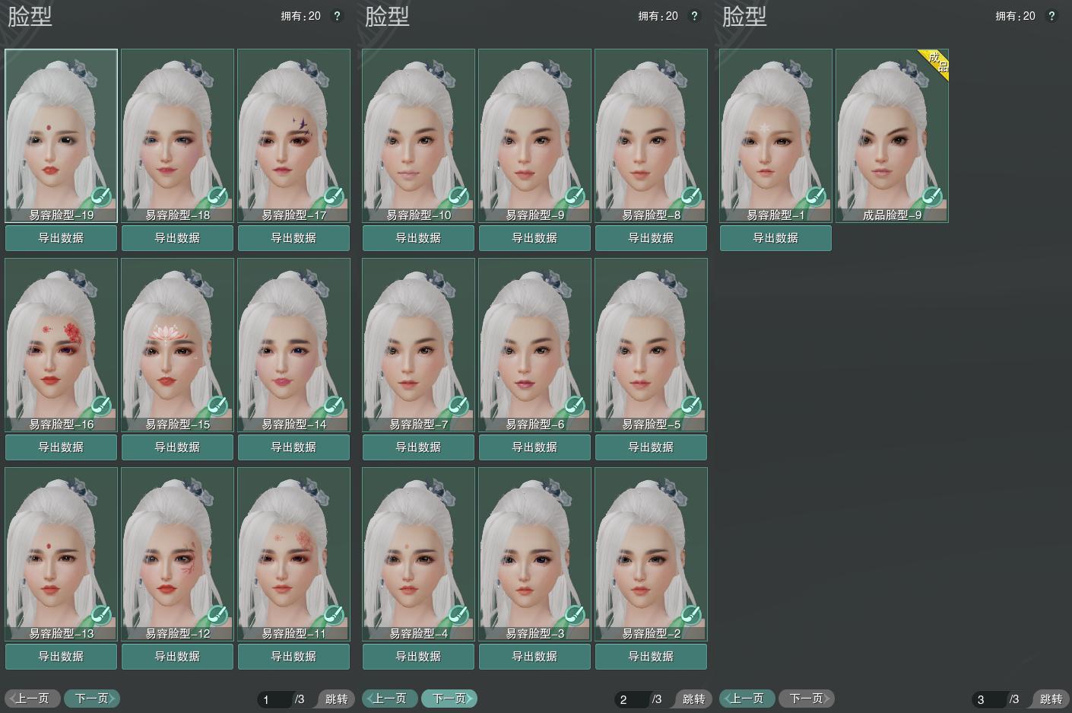Click 下一页 in the page 3 panel
The width and height of the screenshot is (1072, 713).
(807, 699)
